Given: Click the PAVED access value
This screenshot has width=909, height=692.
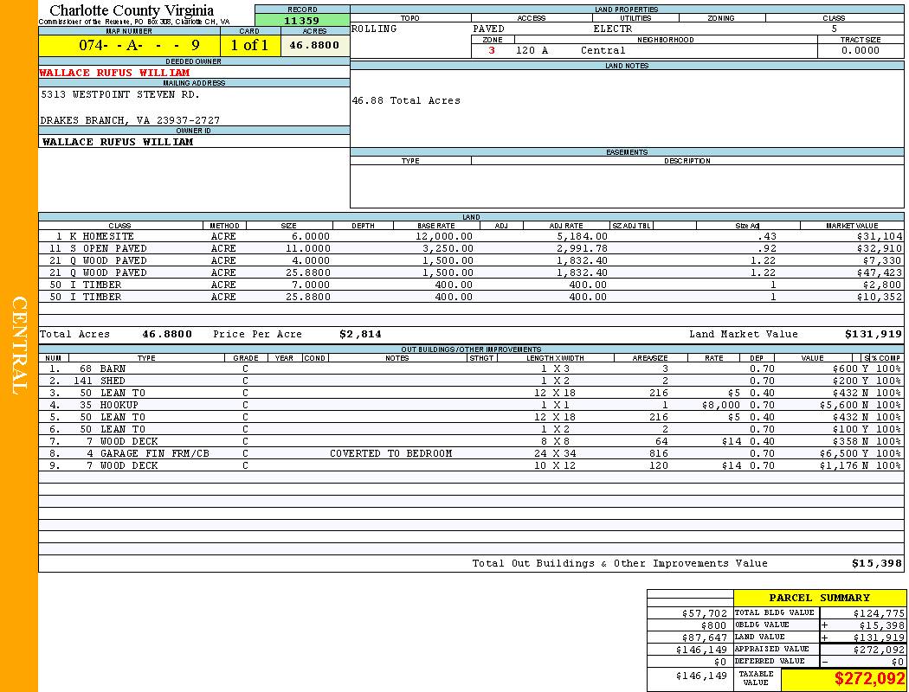Looking at the screenshot, I should pos(489,29).
